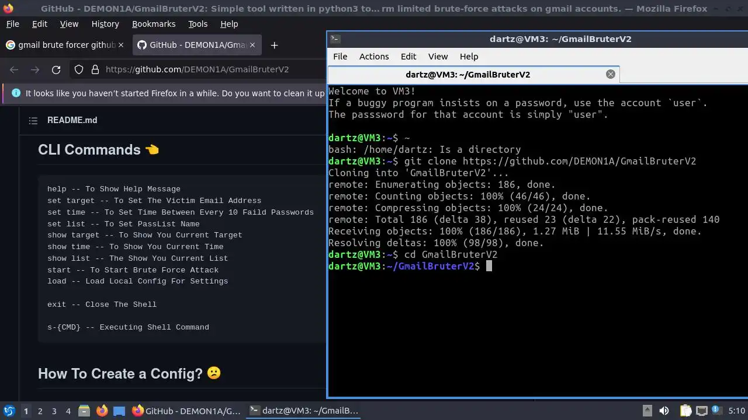Image resolution: width=748 pixels, height=420 pixels.
Task: Click the tracking protection shield icon
Action: (x=79, y=69)
